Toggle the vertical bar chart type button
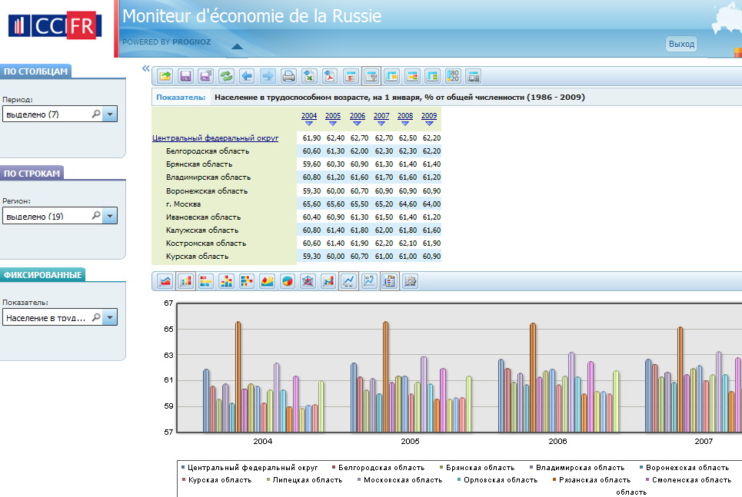Viewport: 742px width, 497px height. click(185, 281)
